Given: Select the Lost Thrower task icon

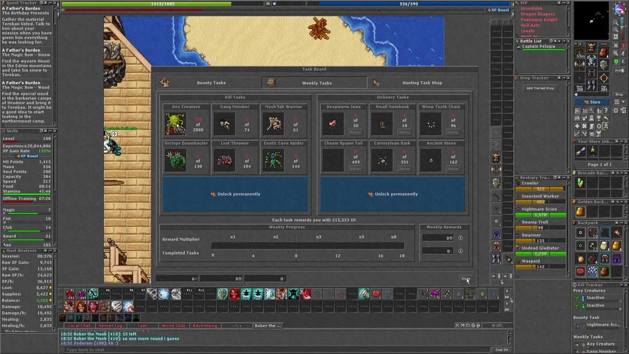Looking at the screenshot, I should (225, 160).
